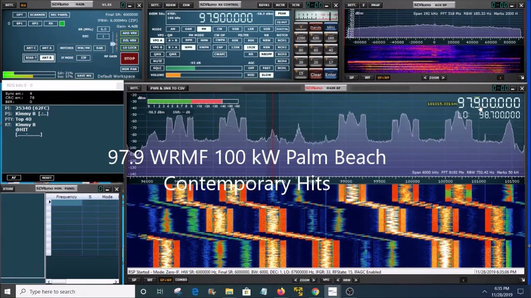The height and width of the screenshot is (298, 531).
Task: Set AGC to FAST
Action: 267,68
